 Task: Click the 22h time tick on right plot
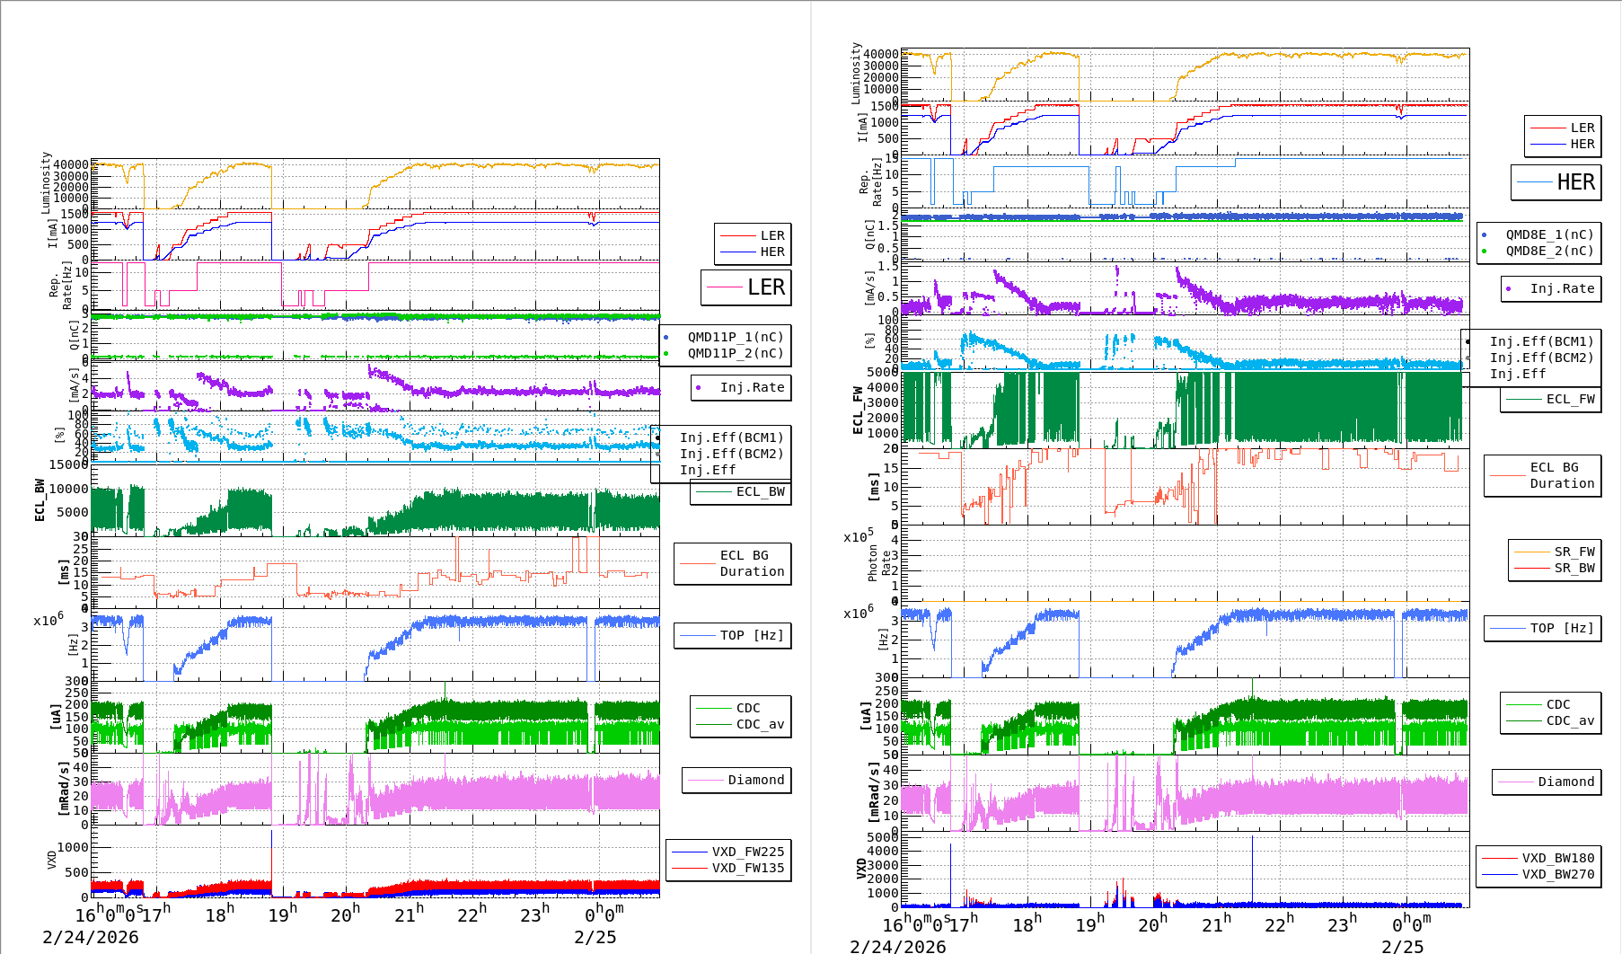coord(1280,923)
